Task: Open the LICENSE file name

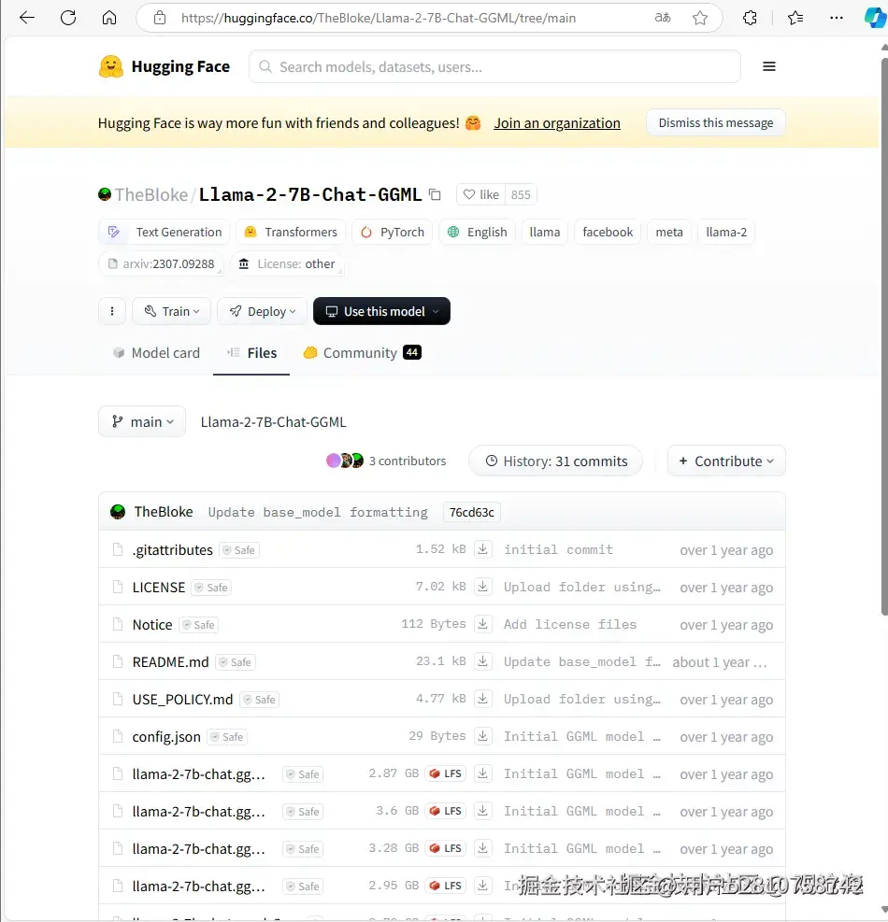Action: (x=158, y=588)
